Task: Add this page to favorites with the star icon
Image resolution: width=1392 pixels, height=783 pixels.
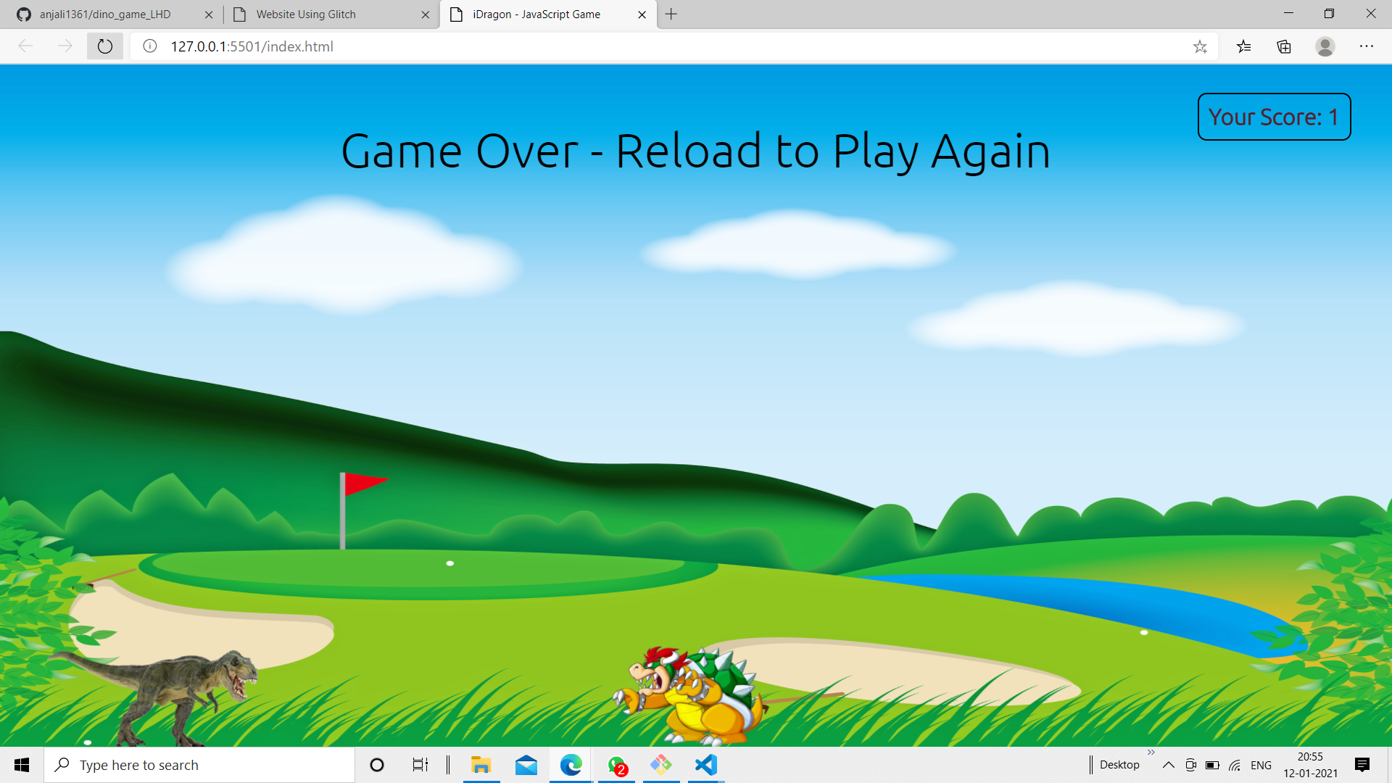Action: (x=1200, y=46)
